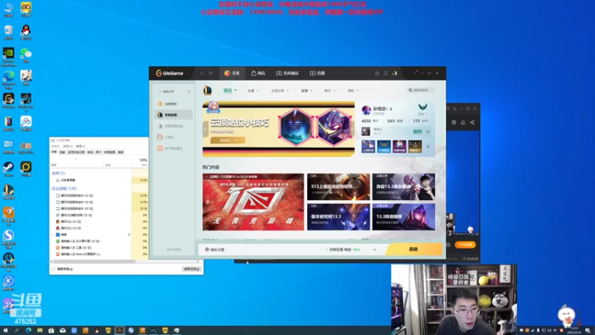Viewport: 595px width, 335px height.
Task: Click the search apps field in the WeGame sidebar
Action: click(171, 92)
